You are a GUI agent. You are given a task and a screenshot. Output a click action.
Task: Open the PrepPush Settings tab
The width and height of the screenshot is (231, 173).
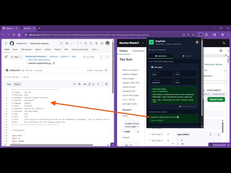click(x=187, y=56)
